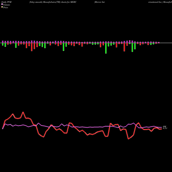Click the "(3day smooth) MunafaSutra(TM) charts for MERC" heading

53,2
